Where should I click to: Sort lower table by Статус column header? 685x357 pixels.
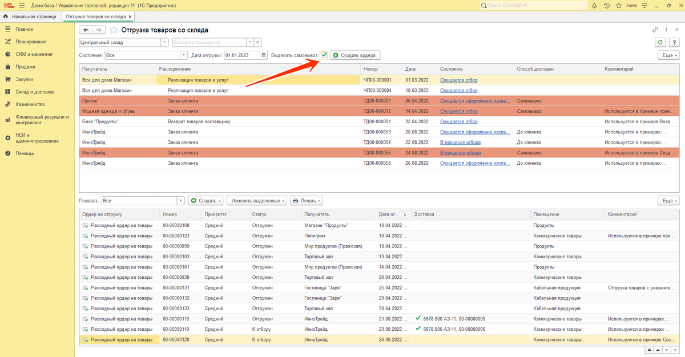pos(275,214)
